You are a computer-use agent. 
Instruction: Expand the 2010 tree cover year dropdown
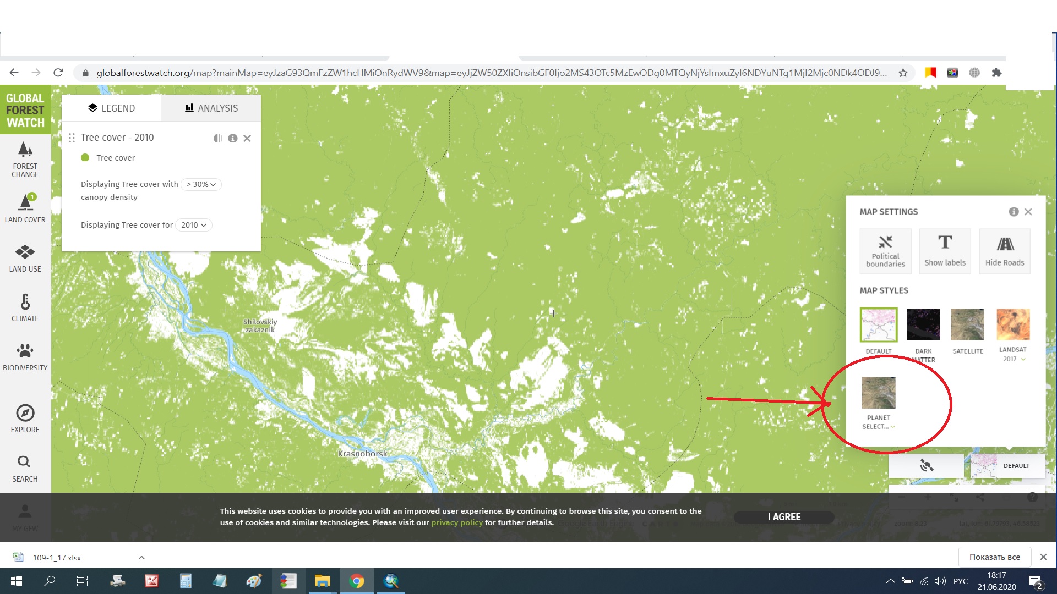(x=194, y=225)
